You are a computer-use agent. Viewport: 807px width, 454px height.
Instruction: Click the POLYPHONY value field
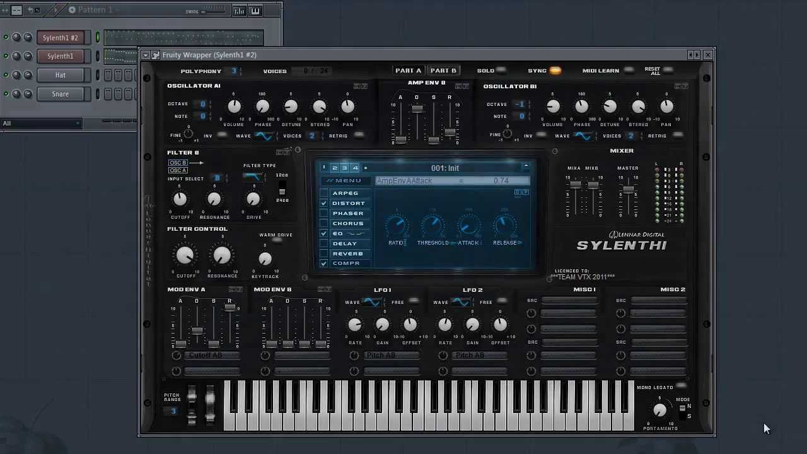(234, 71)
